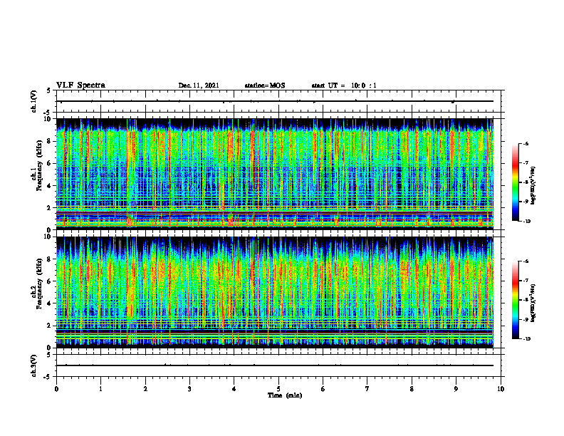Click the "3" tick label on time axis

point(189,389)
